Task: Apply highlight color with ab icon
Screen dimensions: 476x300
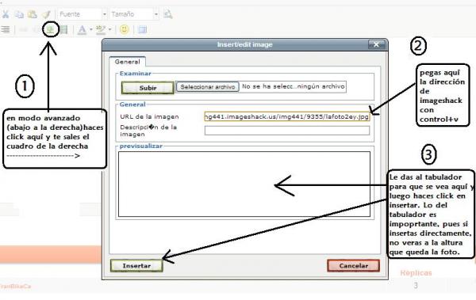Action: pyautogui.click(x=100, y=30)
